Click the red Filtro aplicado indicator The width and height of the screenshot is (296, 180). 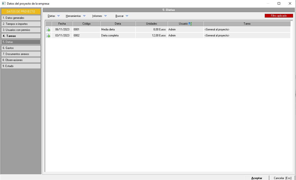(x=279, y=16)
